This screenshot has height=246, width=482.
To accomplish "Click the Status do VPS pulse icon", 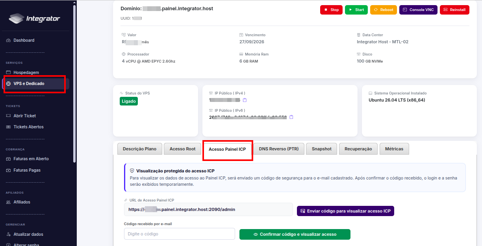I will [122, 93].
